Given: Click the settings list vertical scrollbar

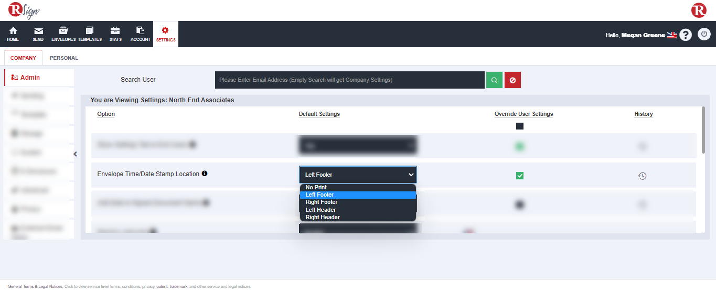Looking at the screenshot, I should pos(703,130).
